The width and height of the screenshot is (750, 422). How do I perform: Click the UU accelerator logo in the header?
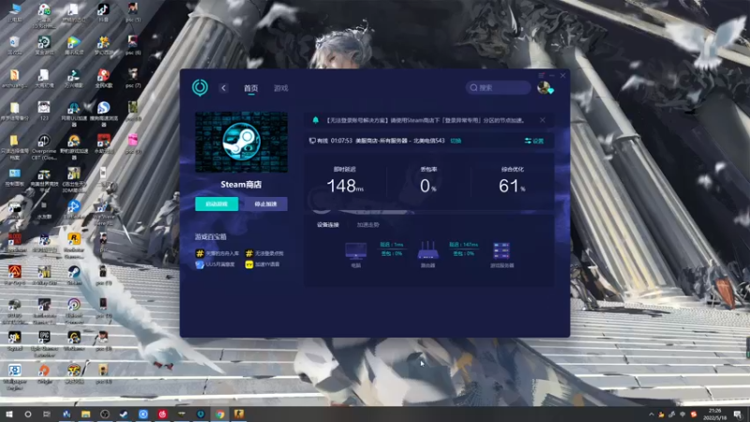pyautogui.click(x=200, y=87)
